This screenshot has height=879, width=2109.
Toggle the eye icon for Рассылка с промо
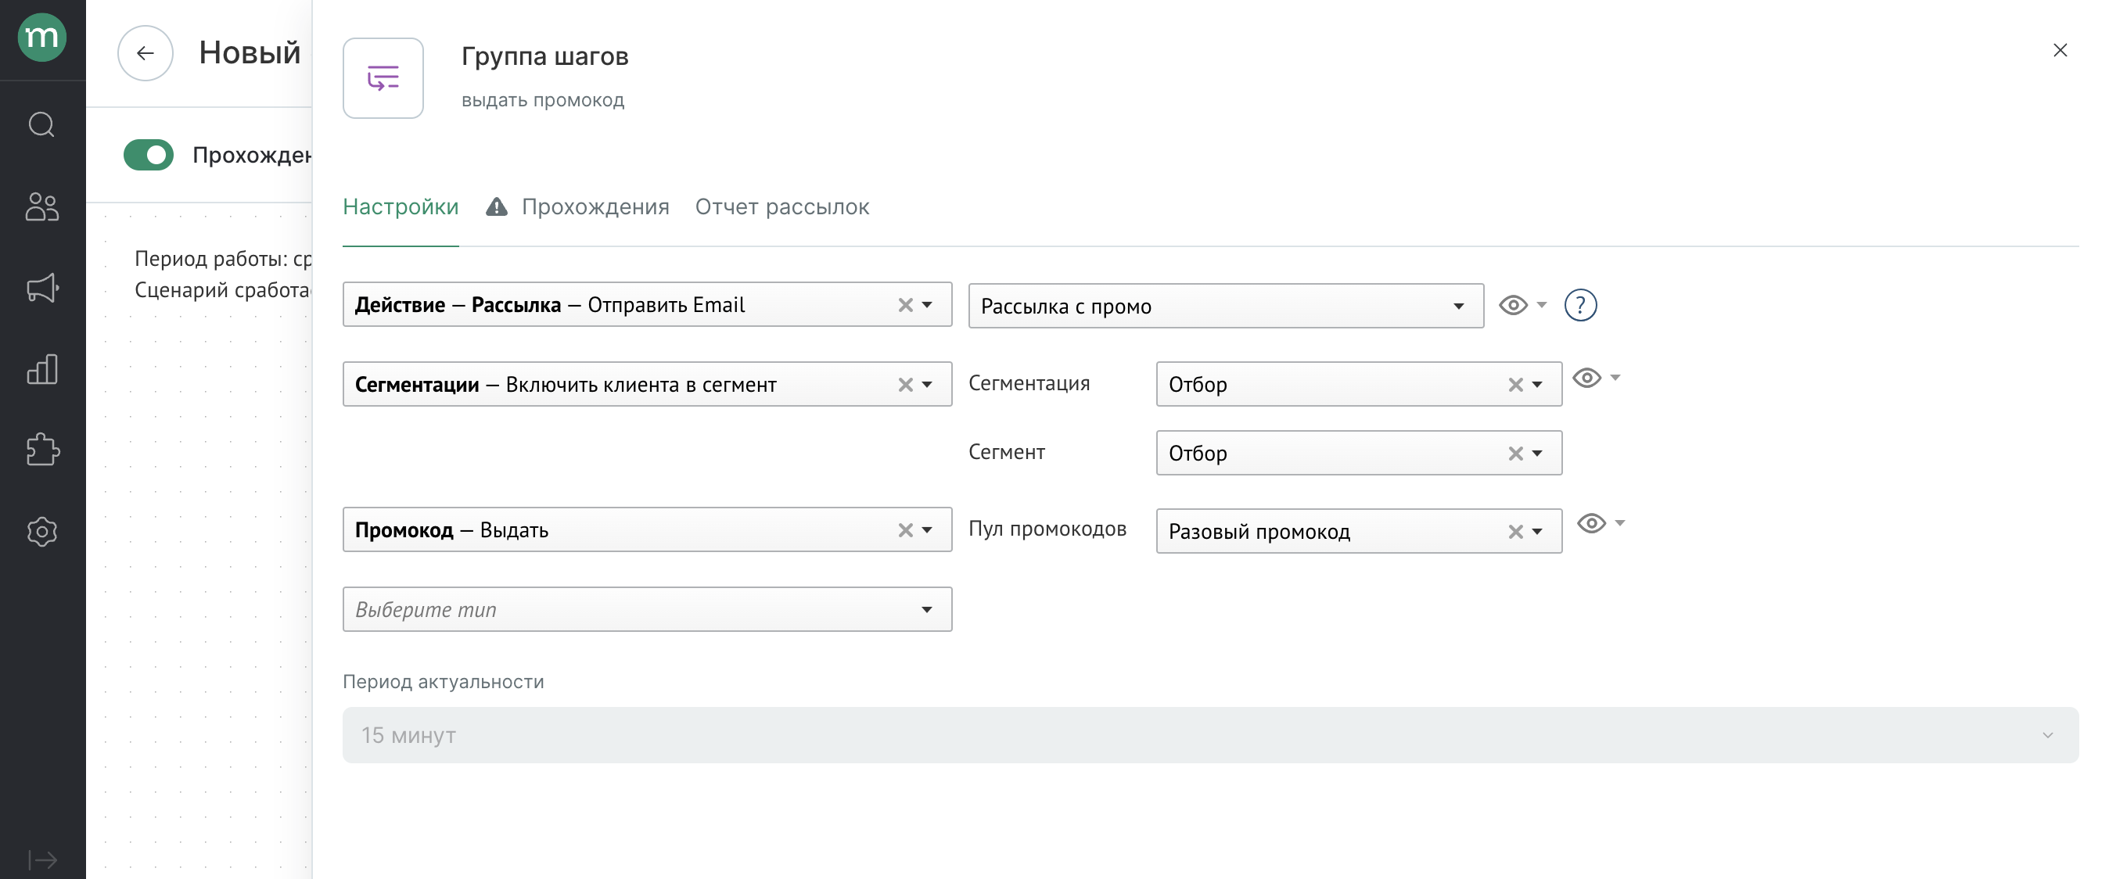tap(1513, 305)
